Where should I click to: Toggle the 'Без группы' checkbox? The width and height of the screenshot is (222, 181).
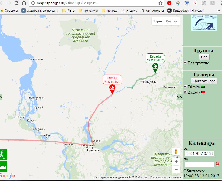tap(185, 63)
